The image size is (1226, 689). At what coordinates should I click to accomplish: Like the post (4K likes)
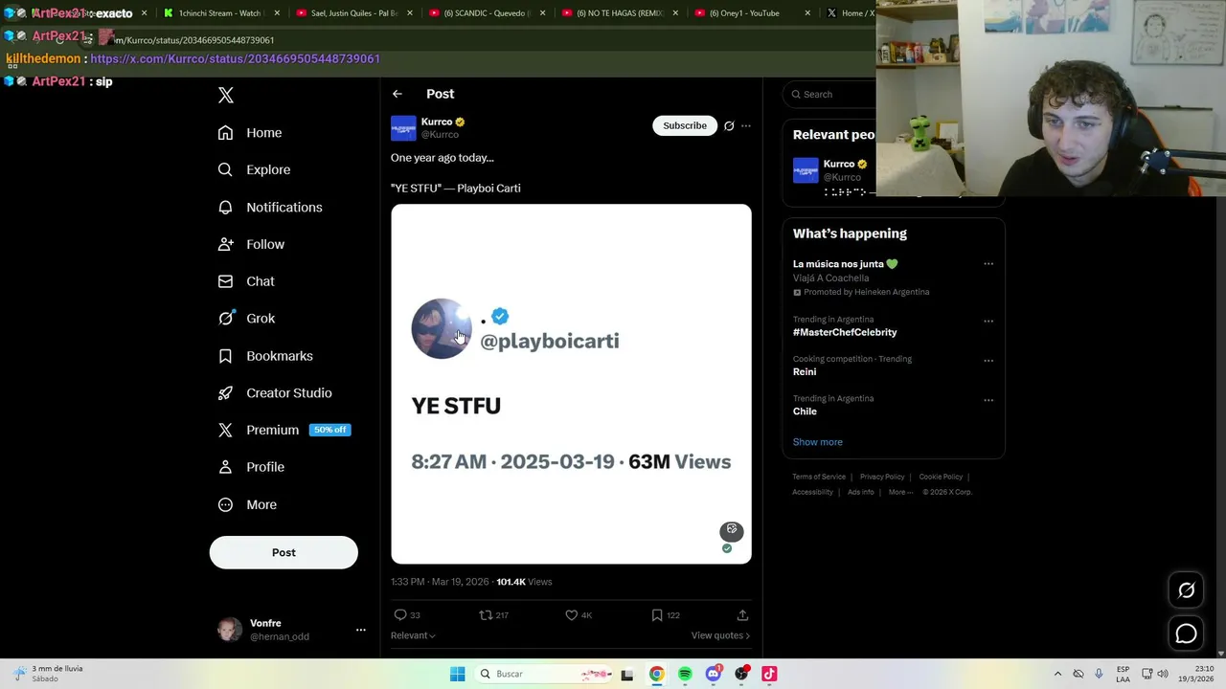(x=579, y=615)
